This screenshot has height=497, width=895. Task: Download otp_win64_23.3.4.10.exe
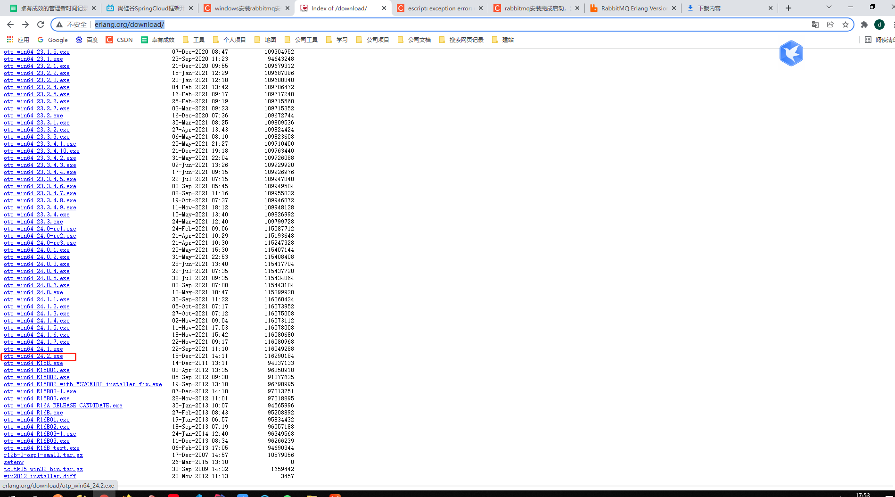41,151
